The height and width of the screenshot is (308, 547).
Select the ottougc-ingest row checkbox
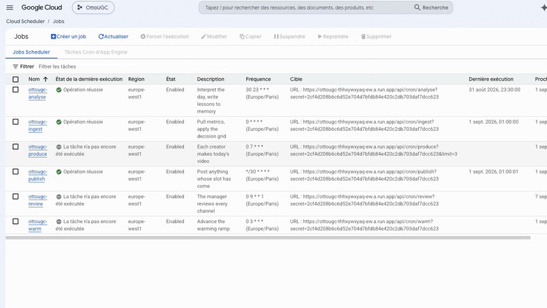tap(16, 121)
